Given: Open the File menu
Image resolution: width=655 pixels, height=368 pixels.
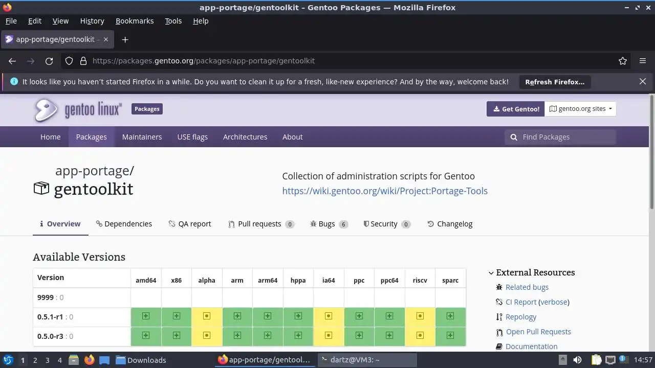Looking at the screenshot, I should (11, 21).
